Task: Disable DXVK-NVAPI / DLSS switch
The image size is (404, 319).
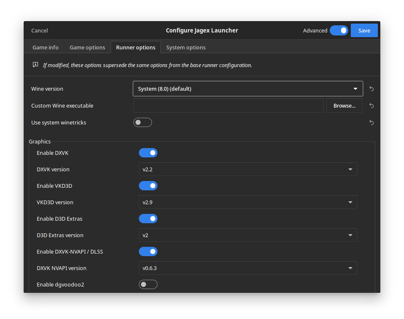Action: [148, 252]
